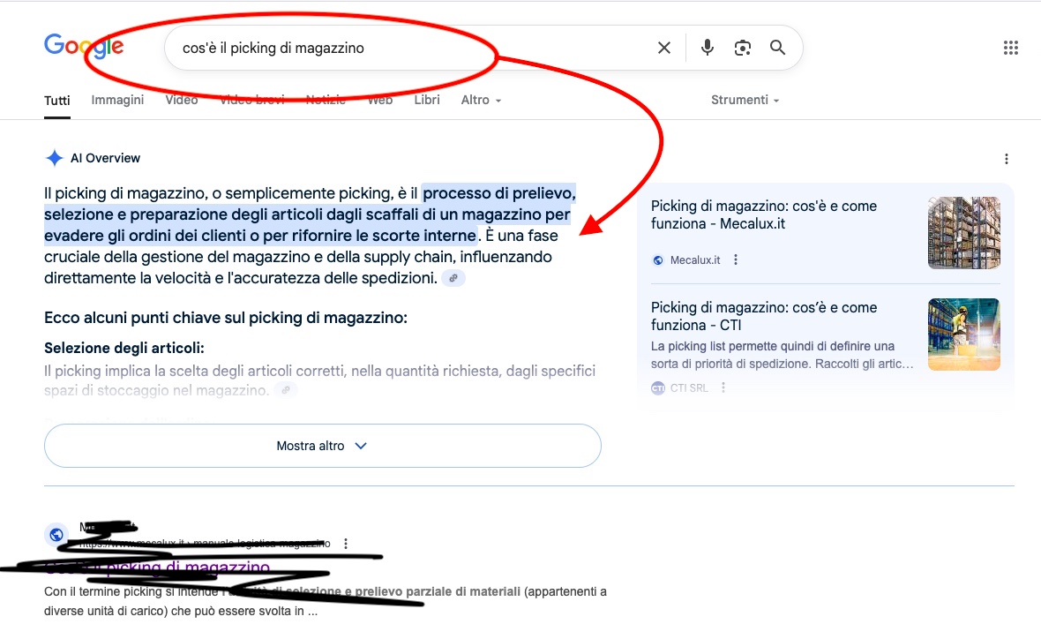
Task: Click the Mecalux.it globe favicon in source card
Action: (658, 259)
